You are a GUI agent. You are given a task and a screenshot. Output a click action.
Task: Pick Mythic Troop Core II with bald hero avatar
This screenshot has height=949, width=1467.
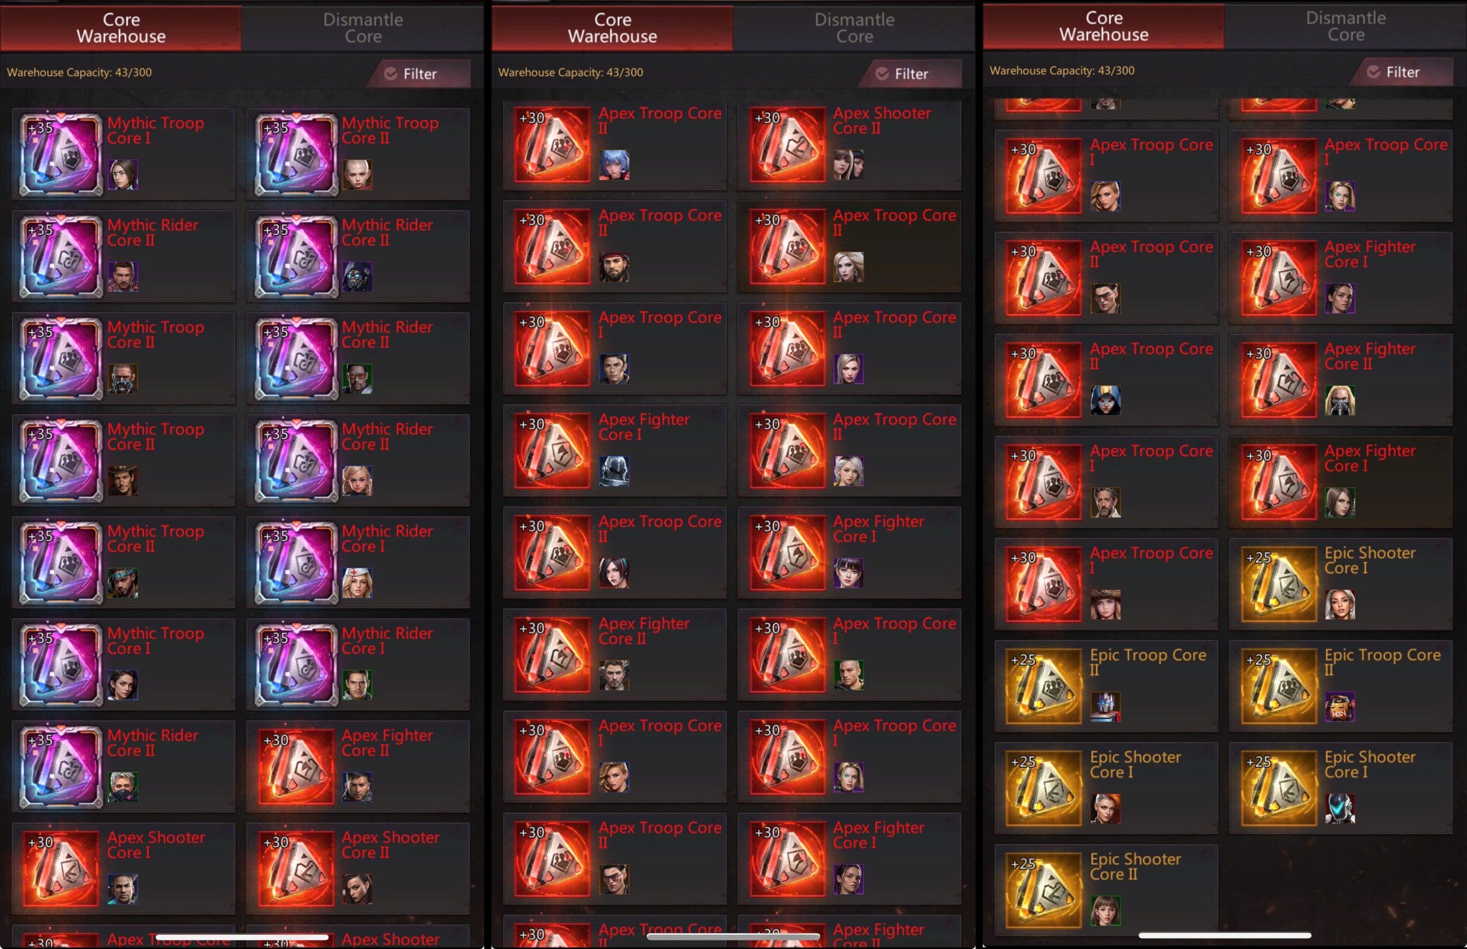tap(358, 154)
